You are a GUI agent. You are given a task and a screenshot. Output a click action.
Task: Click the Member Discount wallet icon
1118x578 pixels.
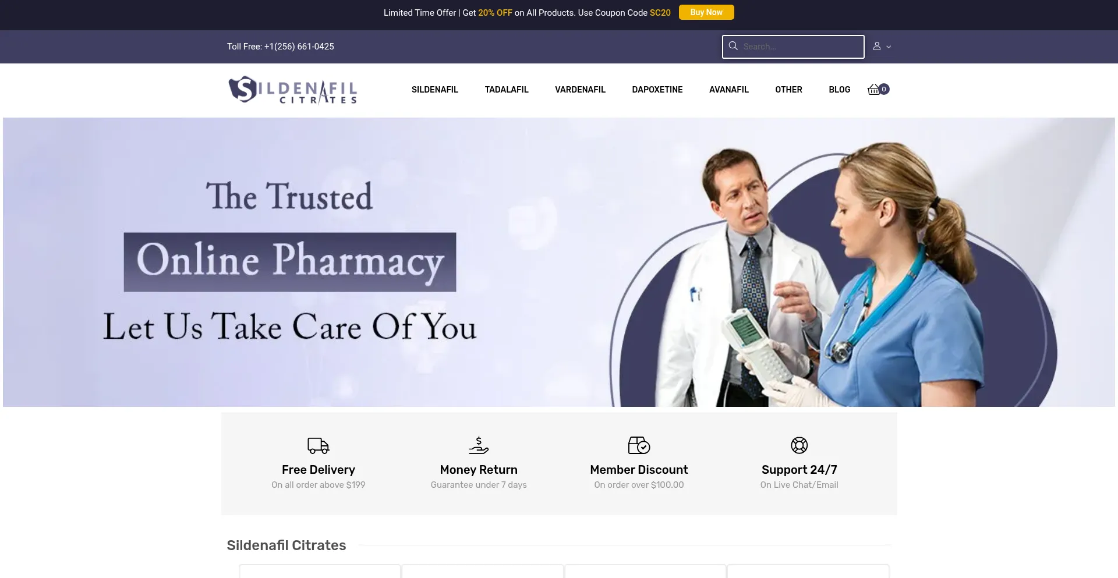(639, 445)
